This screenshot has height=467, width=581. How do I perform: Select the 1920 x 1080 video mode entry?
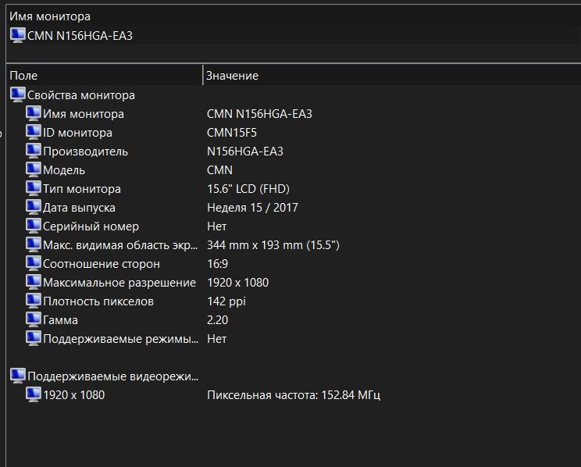pos(73,395)
